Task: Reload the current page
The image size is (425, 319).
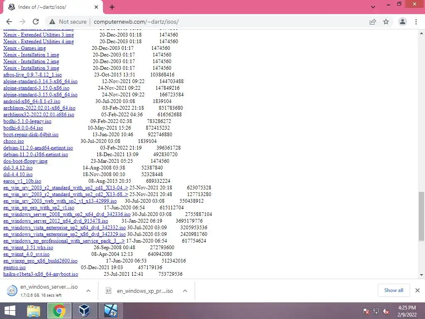Action: coord(36,22)
